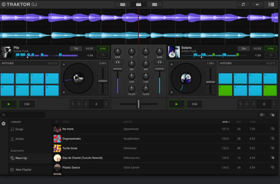Open Artists in the library

17,139
